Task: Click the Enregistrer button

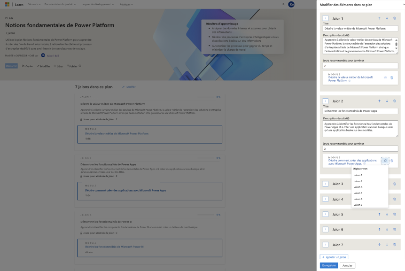Action: [329, 265]
